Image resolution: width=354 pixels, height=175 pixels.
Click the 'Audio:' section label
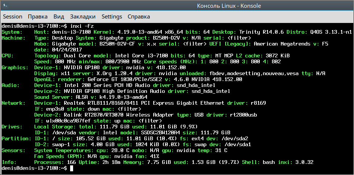pos(10,85)
